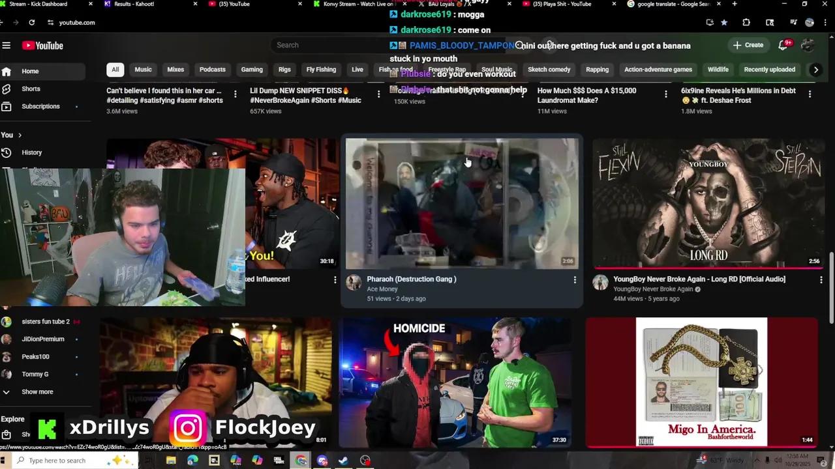
Task: Open the 'Migo In America' thumbnail
Action: point(702,382)
